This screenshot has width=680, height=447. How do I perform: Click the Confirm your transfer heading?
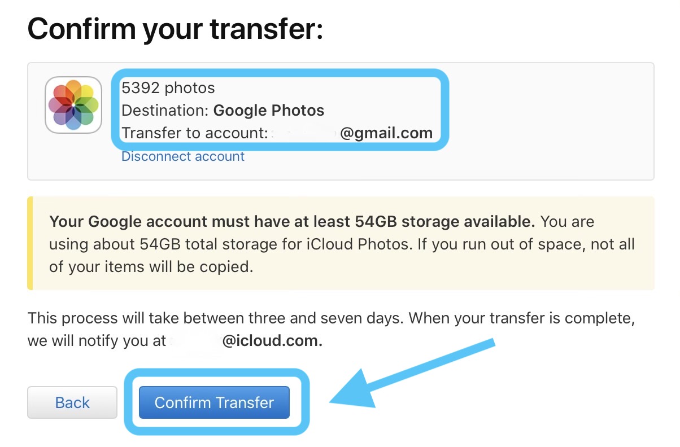(176, 29)
